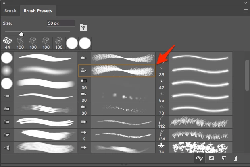250x167 pixels.
Task: Close the brush panel with X
Action: coord(4,3)
